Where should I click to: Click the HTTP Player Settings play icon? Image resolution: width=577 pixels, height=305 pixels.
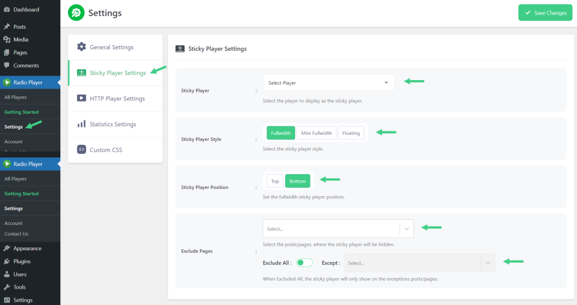pyautogui.click(x=81, y=98)
